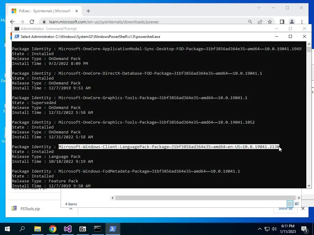The image size is (314, 235).
Task: Switch to Google Chrome in taskbar
Action: (x=52, y=229)
